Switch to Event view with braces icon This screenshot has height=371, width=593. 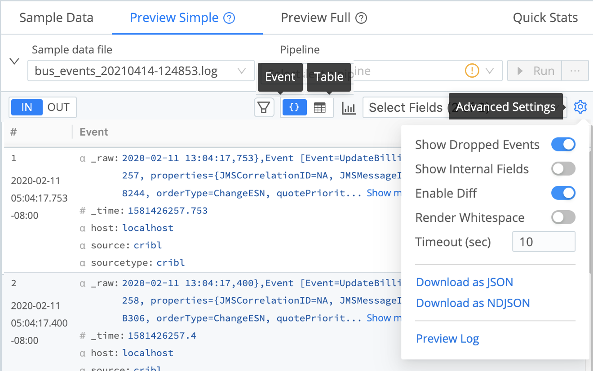(x=294, y=108)
